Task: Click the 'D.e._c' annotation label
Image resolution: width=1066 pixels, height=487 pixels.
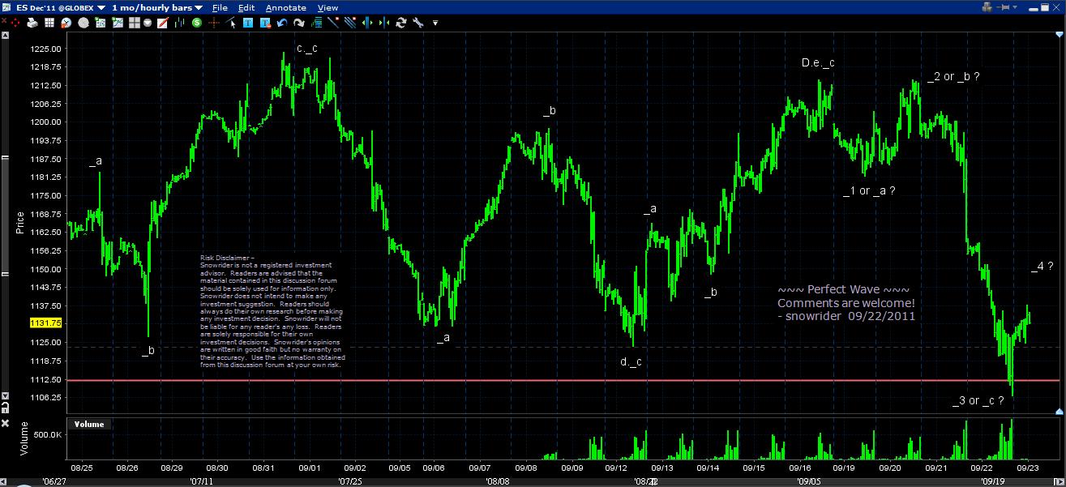Action: 818,62
